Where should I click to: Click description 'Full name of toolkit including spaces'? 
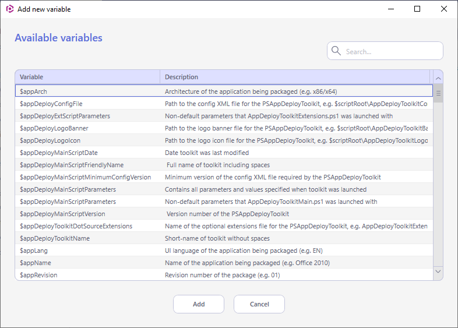pyautogui.click(x=218, y=165)
